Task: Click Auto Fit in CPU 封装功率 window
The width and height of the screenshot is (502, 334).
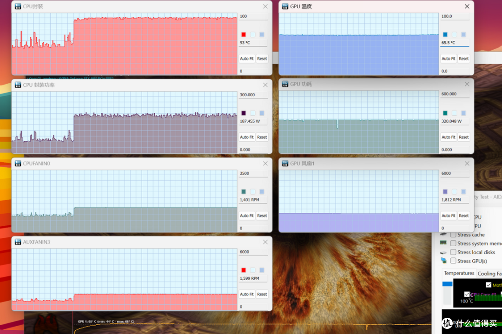Action: click(246, 137)
